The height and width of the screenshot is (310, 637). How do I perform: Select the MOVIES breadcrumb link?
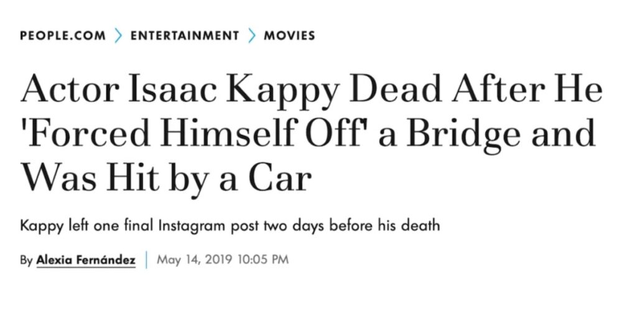click(289, 35)
